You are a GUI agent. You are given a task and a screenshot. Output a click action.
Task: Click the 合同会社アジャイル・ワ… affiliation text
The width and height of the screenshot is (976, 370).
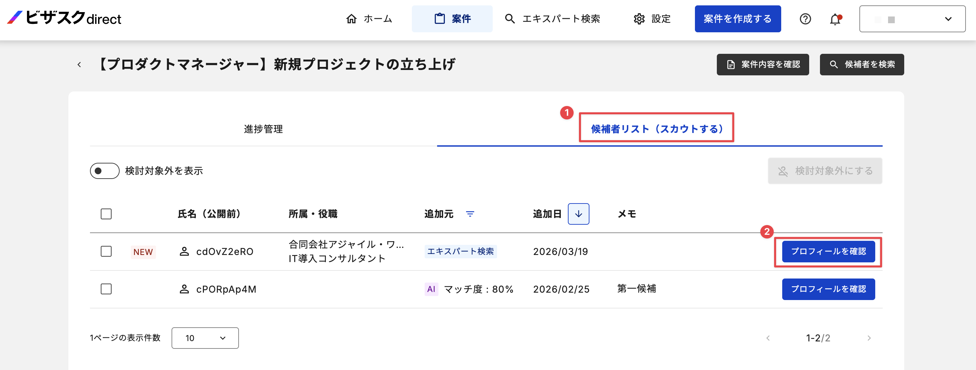(x=346, y=245)
